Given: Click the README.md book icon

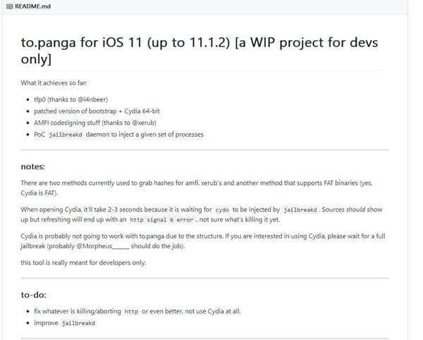Looking at the screenshot, I should 9,6.
